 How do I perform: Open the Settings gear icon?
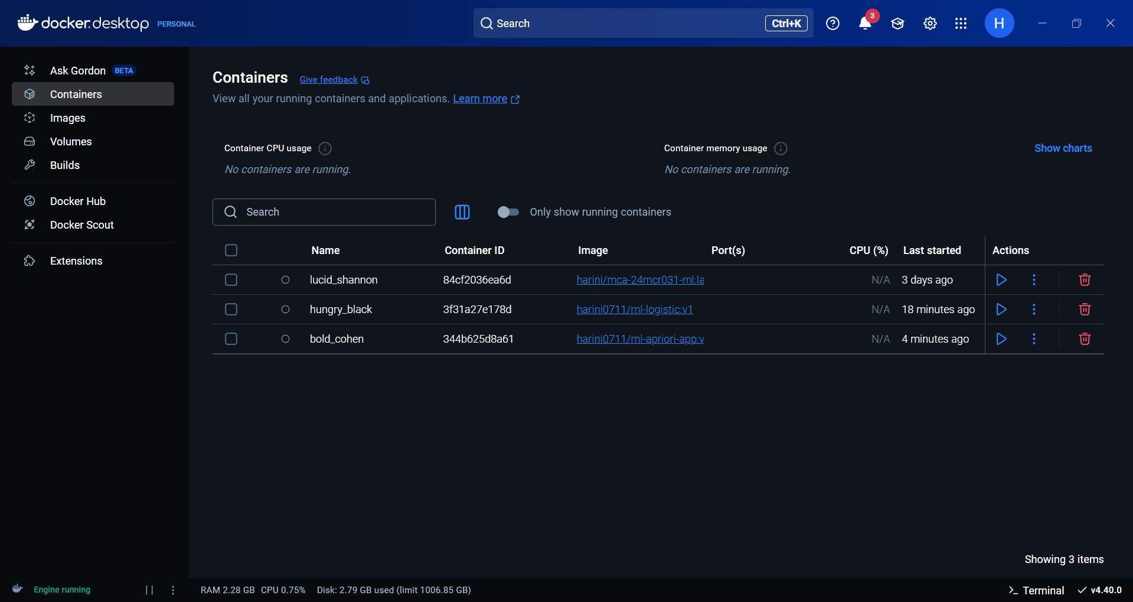(x=930, y=24)
